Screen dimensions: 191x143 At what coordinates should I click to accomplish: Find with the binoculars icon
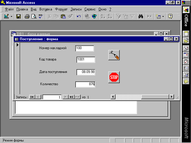(x=141, y=16)
